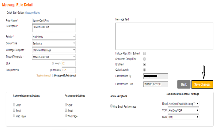Open the Email channel settings dropdown

(x=184, y=104)
